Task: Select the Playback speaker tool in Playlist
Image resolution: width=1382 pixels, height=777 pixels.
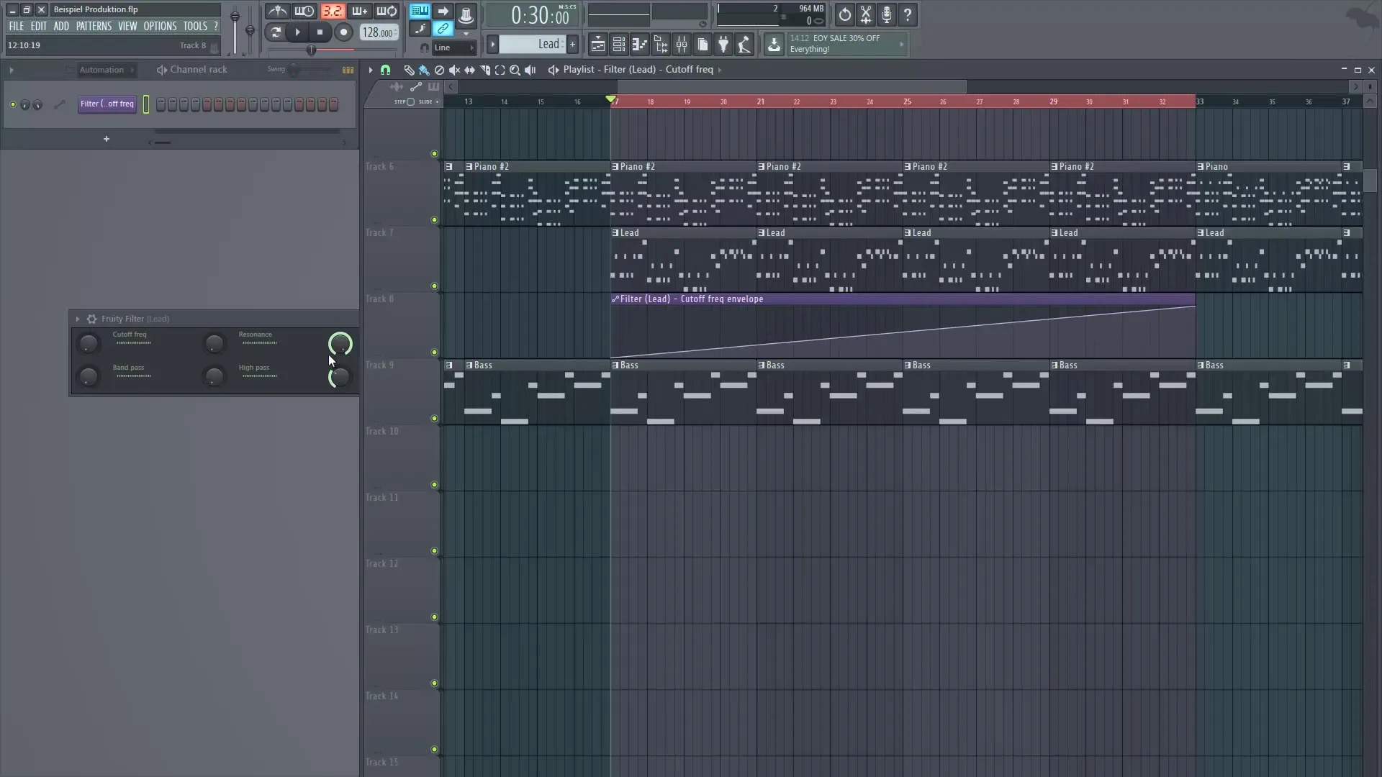Action: click(530, 70)
